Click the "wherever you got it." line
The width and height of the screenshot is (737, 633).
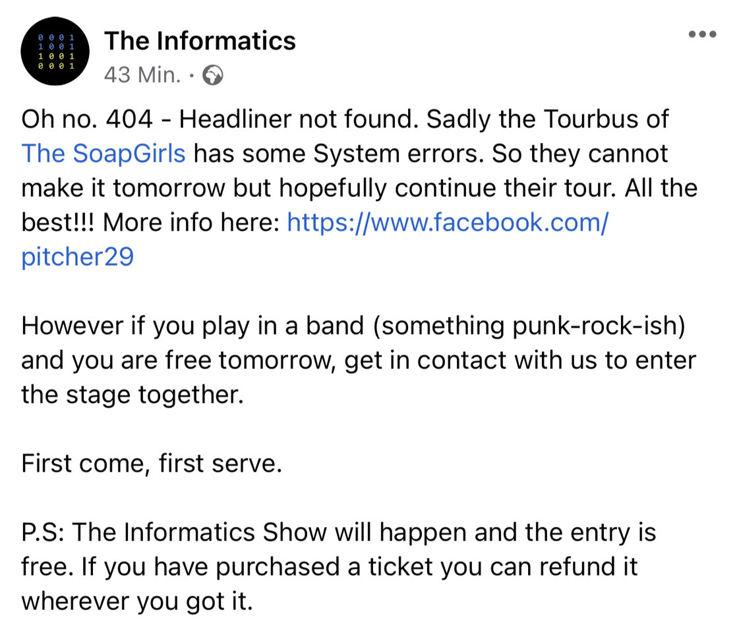pos(137,601)
